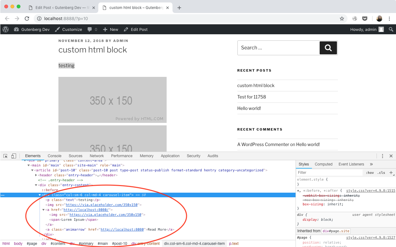Submit search with the magnifier button
The width and height of the screenshot is (396, 247).
328,48
